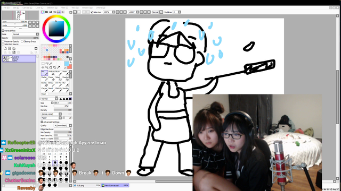The image size is (341, 191).
Task: Open the Layer menu
Action: [x=39, y=8]
